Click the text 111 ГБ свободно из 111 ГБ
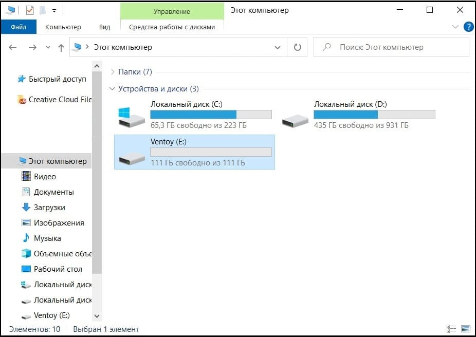This screenshot has width=476, height=337. point(197,163)
